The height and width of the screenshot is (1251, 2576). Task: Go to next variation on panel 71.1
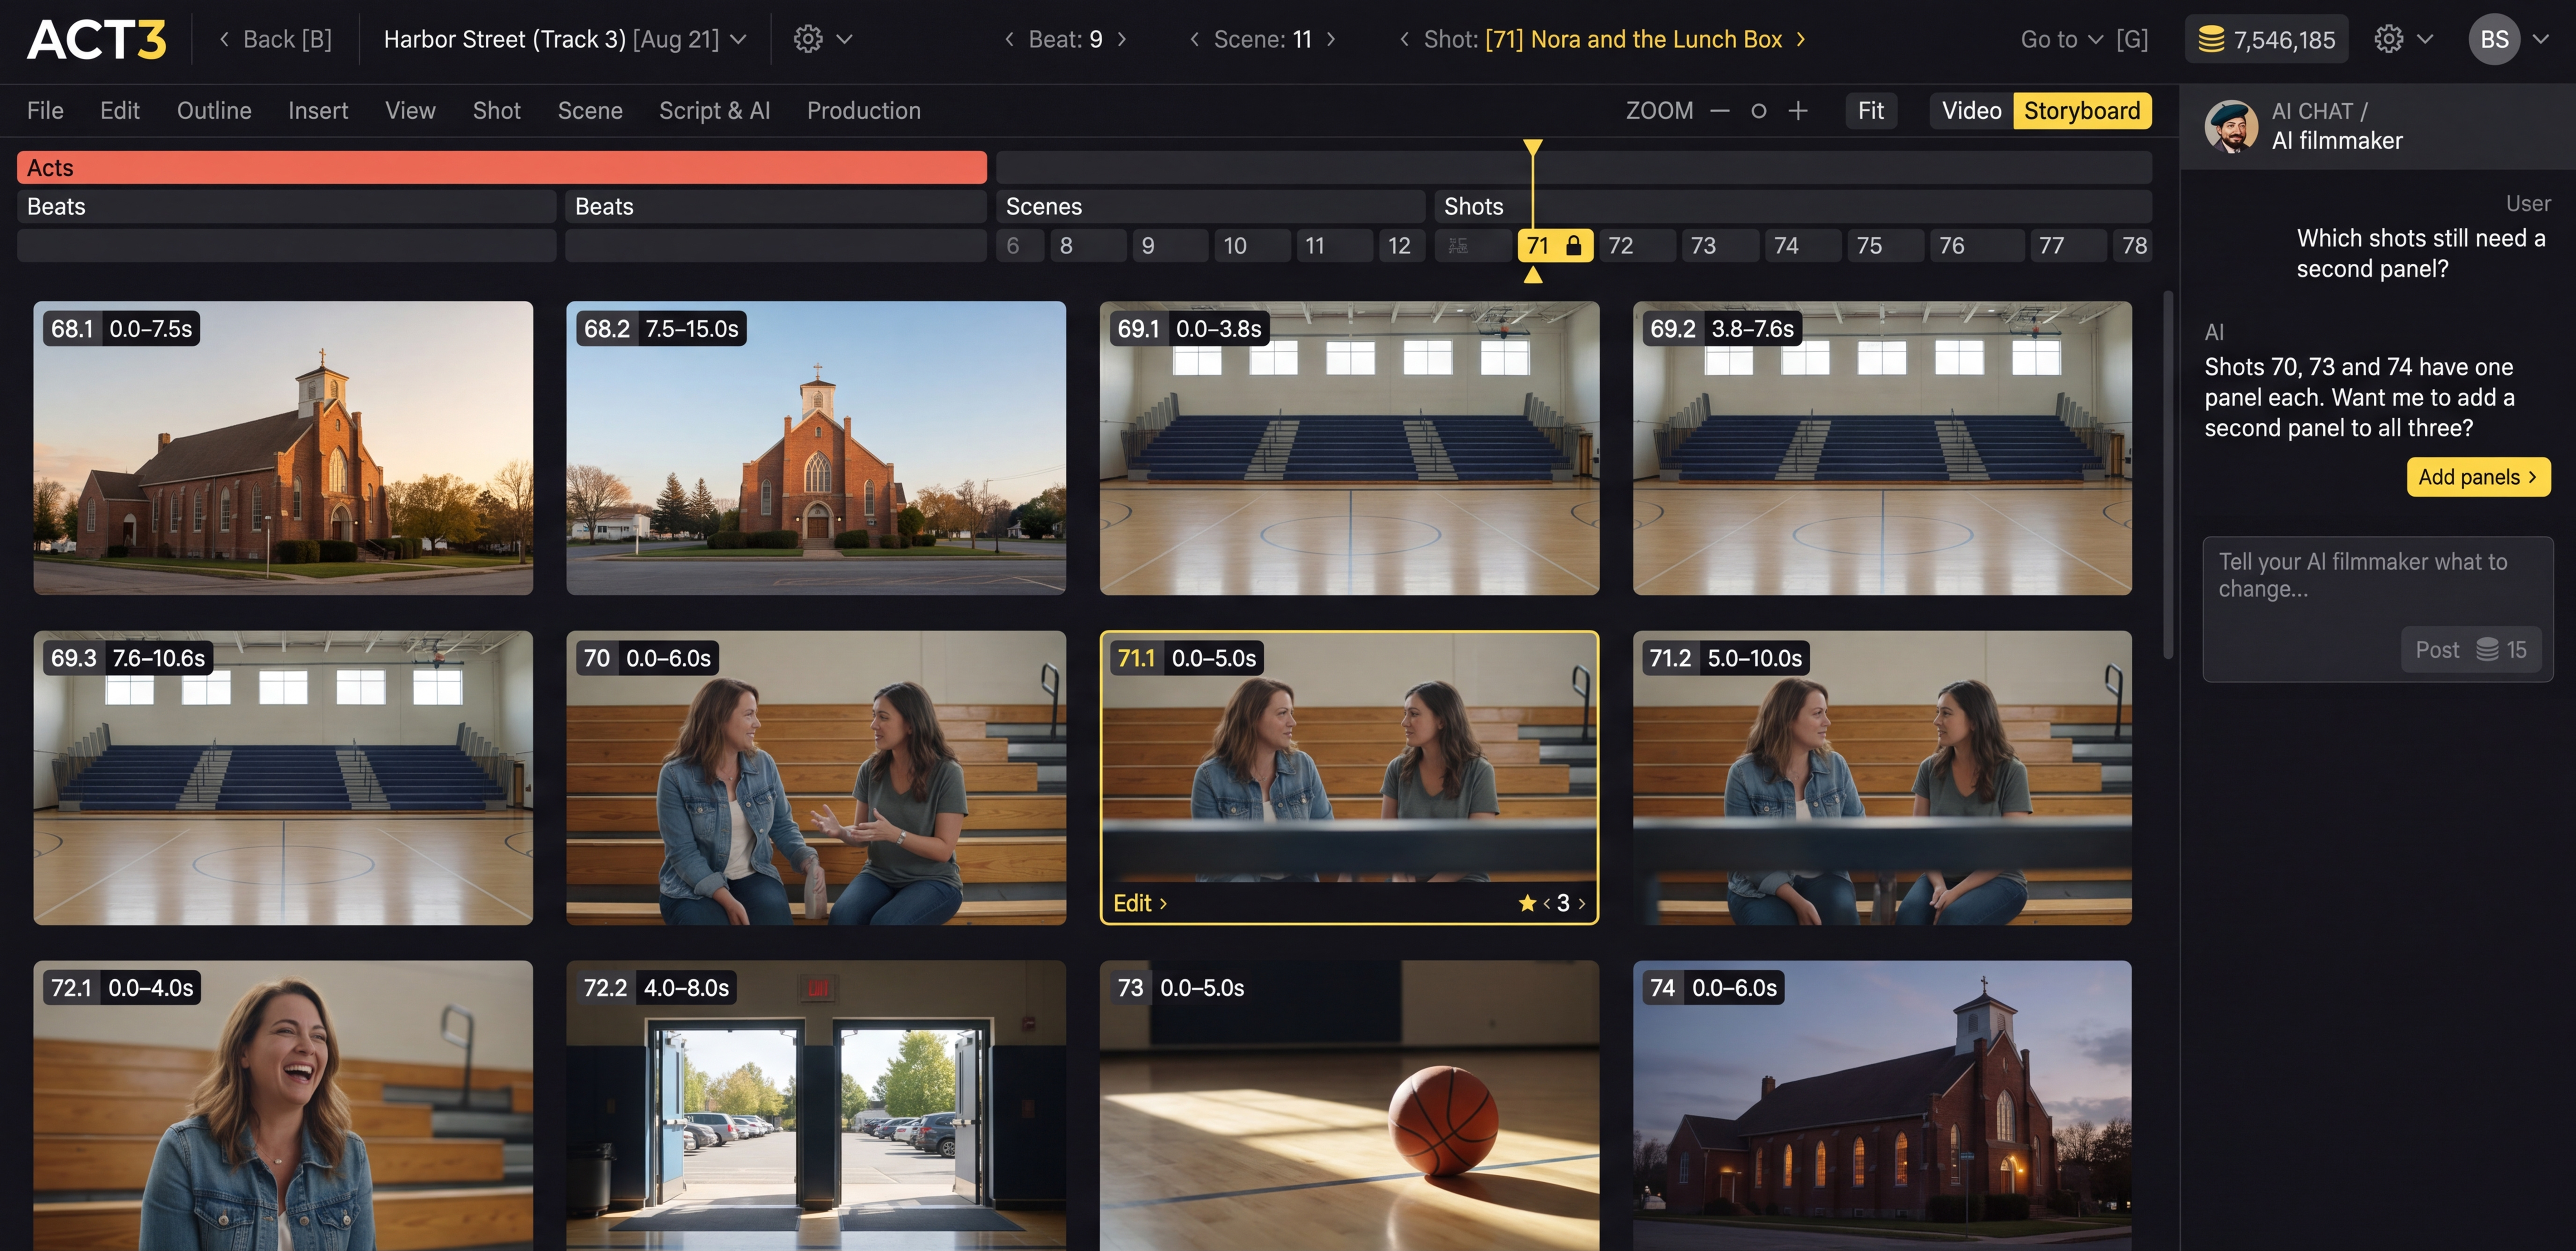tap(1582, 903)
